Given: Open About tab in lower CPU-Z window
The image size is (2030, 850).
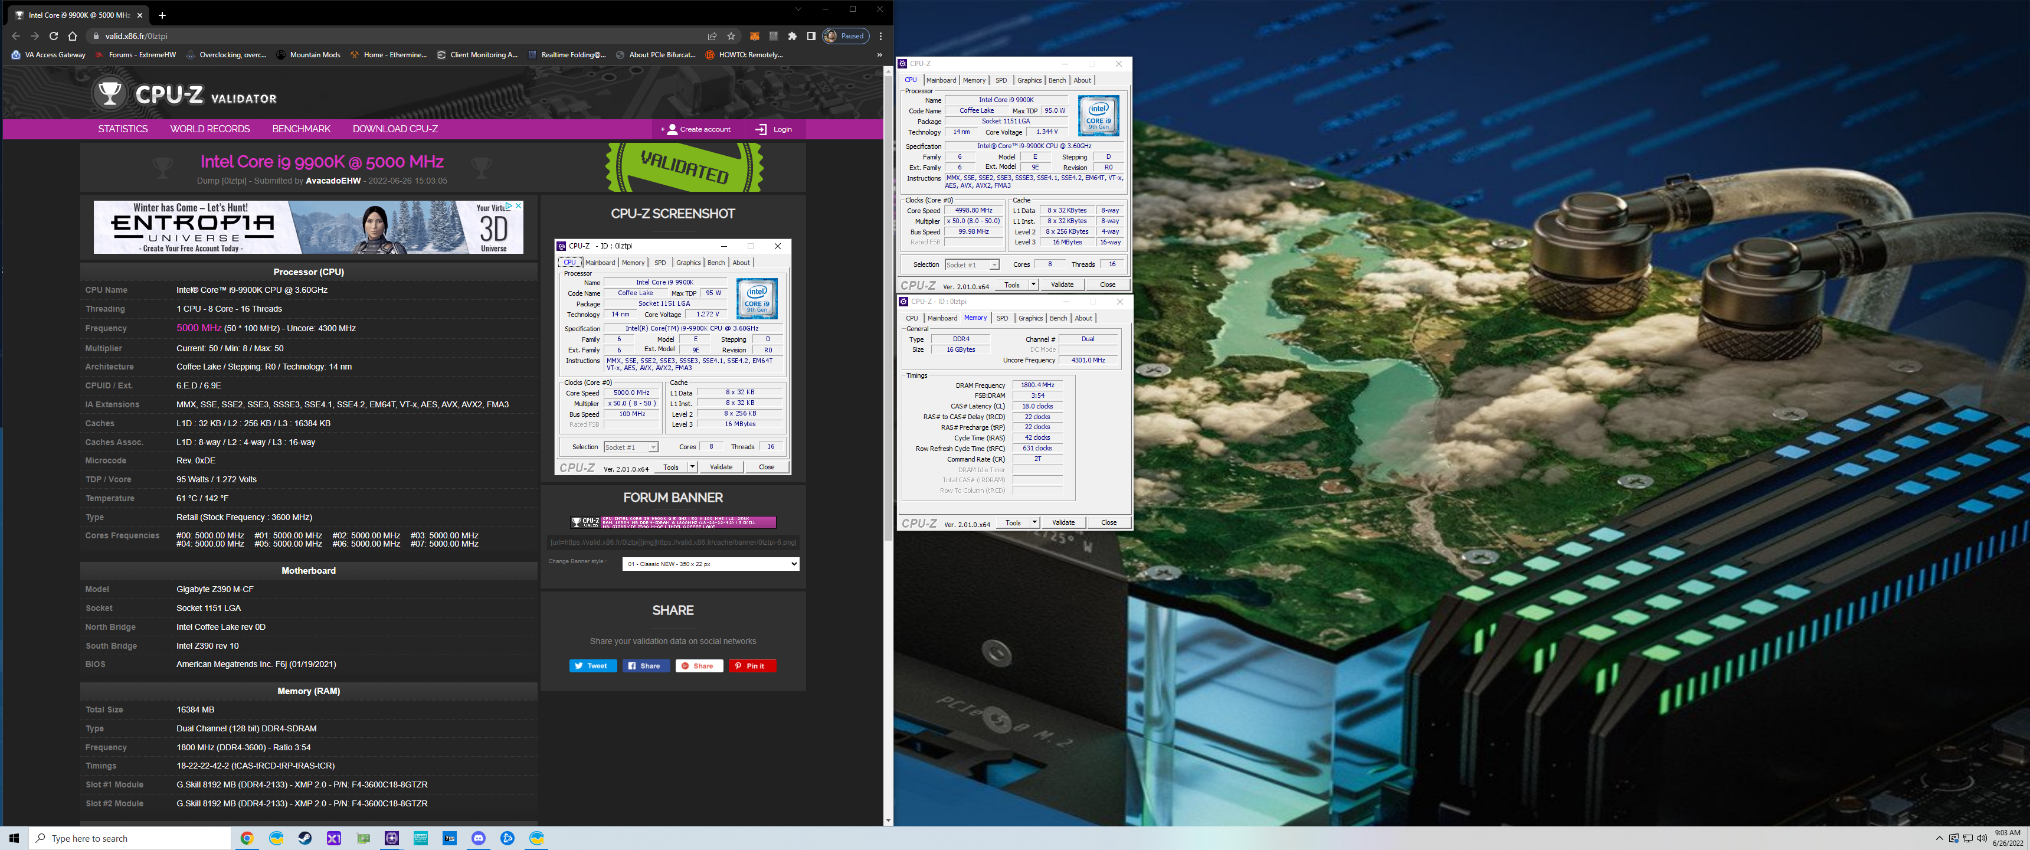Looking at the screenshot, I should [1083, 318].
